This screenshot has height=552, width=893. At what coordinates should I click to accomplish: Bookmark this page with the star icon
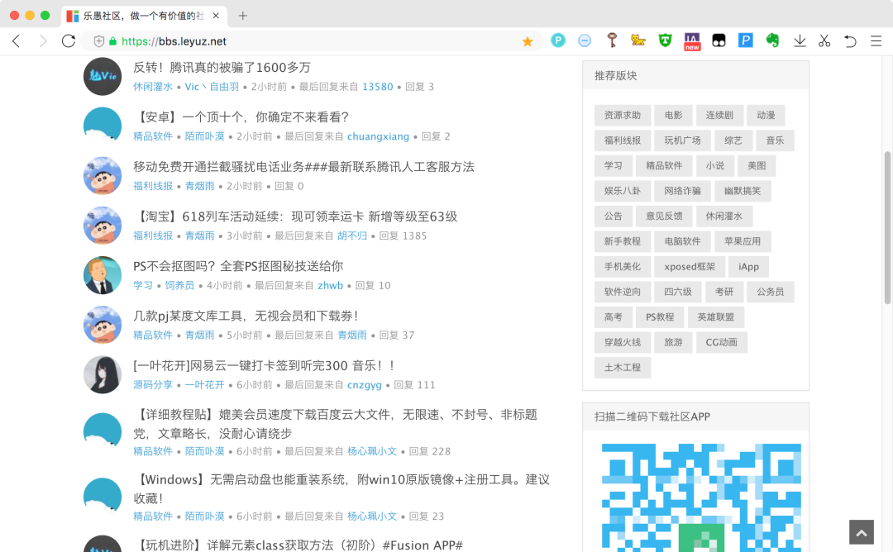527,40
